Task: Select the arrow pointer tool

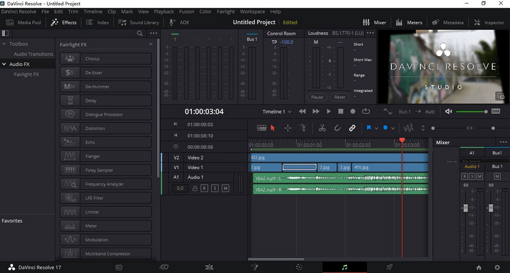Action: pos(273,128)
